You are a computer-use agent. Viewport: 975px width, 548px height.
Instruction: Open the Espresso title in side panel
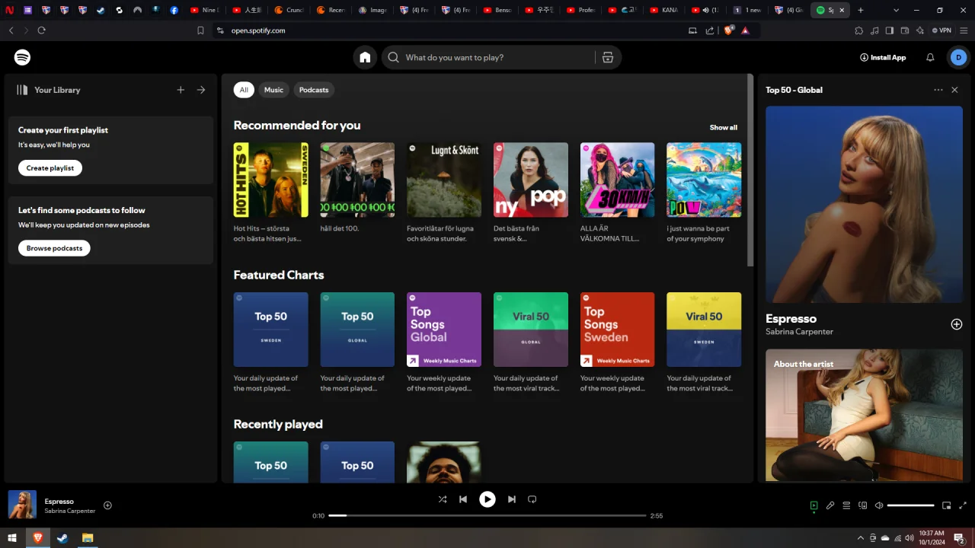point(791,319)
